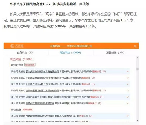The width and height of the screenshot is (146, 125).
Task: Click the scrollbar down arrow
Action: (137, 121)
